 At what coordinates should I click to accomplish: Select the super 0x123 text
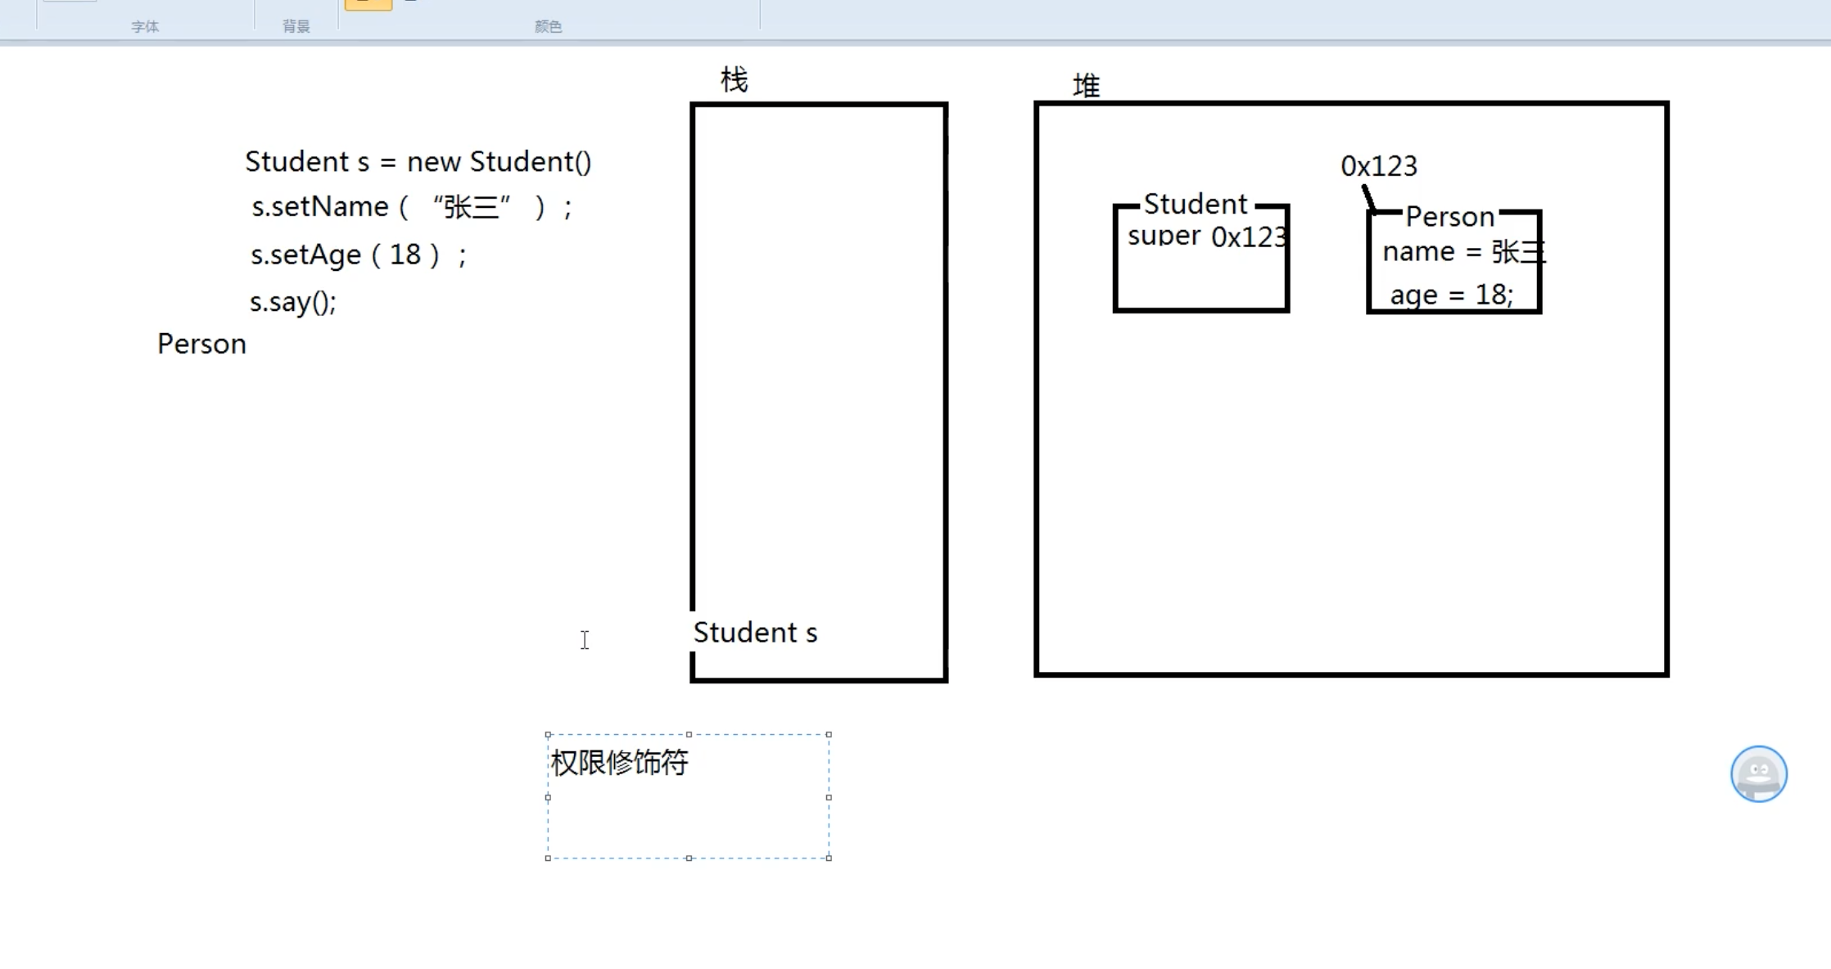point(1207,237)
